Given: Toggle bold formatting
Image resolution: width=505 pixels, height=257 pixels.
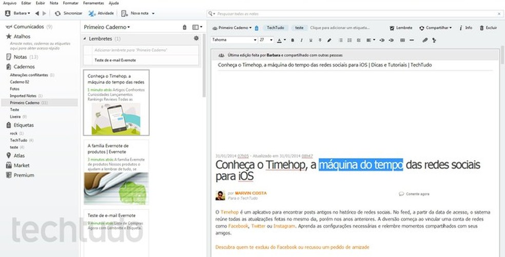Looking at the screenshot, I should (293, 40).
